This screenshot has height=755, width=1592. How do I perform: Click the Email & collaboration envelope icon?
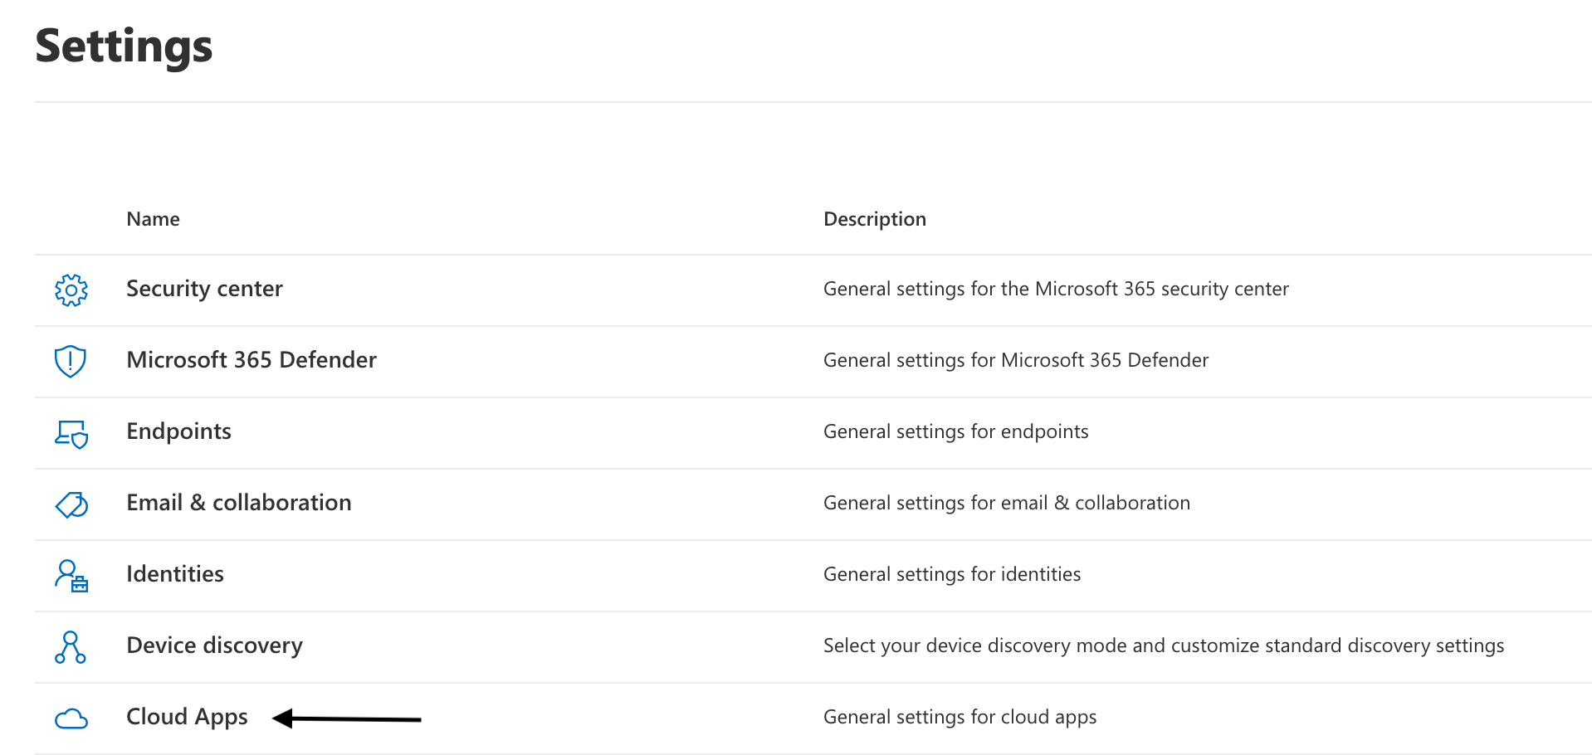[x=71, y=504]
